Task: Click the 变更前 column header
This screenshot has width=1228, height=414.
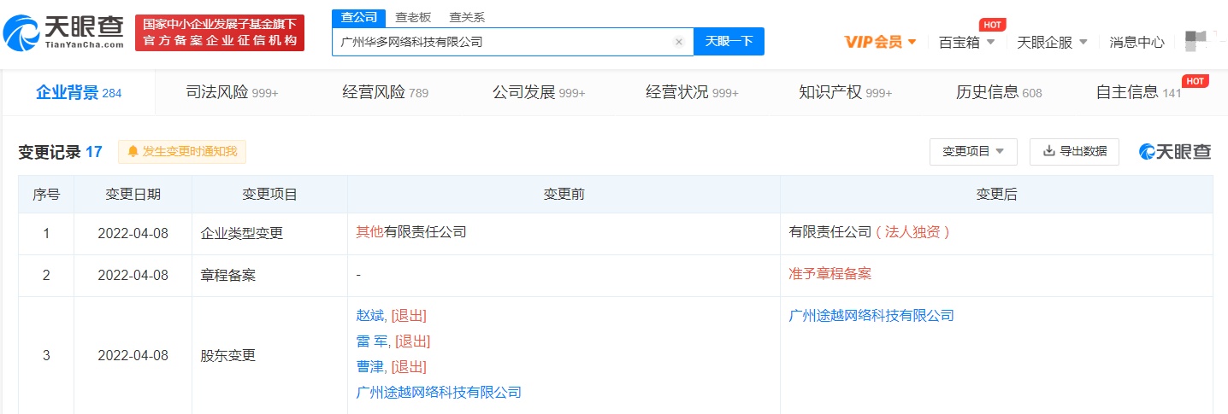Action: coord(564,195)
